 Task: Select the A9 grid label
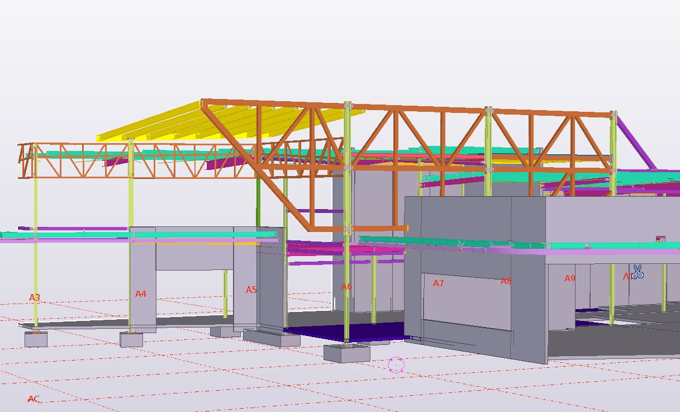pos(569,278)
